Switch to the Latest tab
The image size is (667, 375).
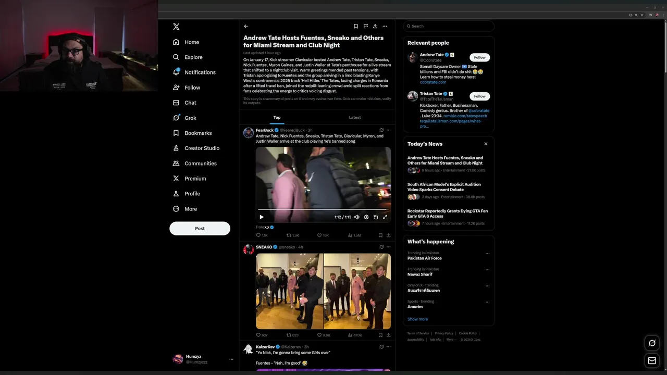[x=355, y=117]
